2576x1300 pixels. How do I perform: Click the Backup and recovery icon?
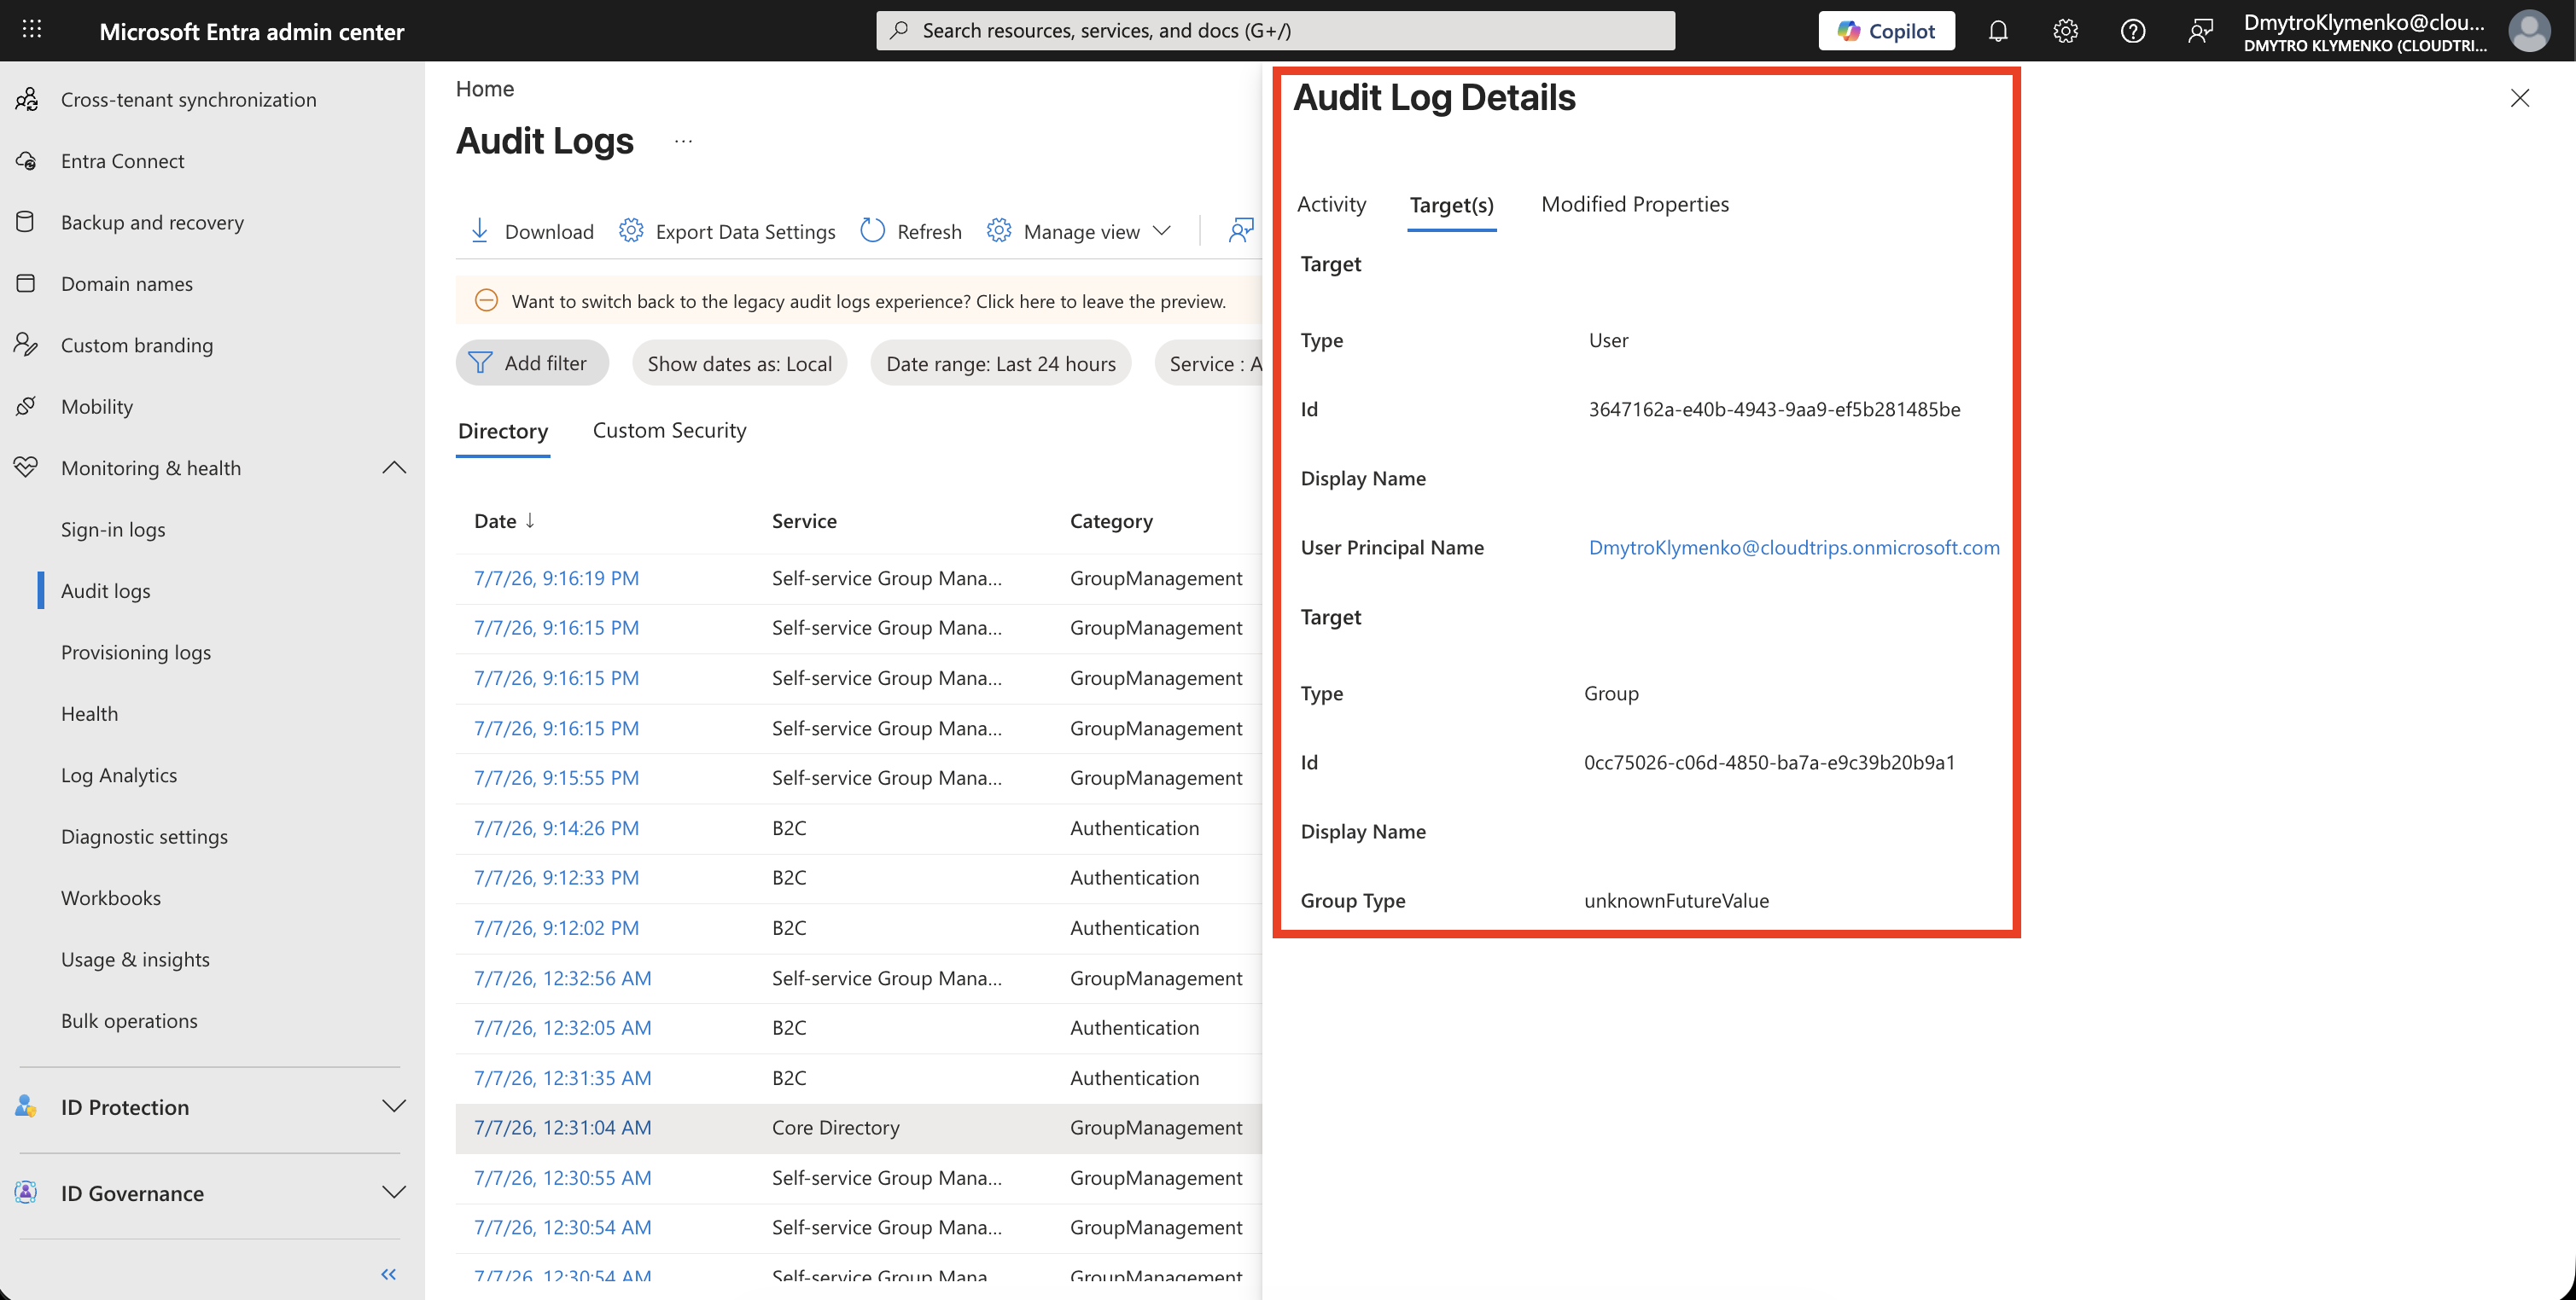click(x=26, y=222)
